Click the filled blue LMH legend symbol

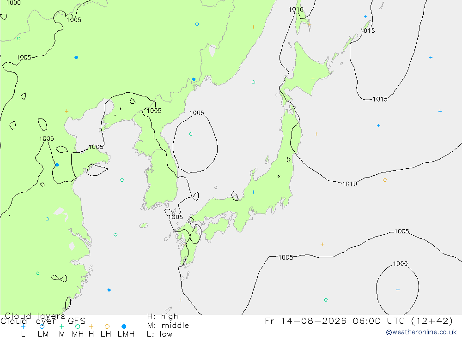point(124,326)
